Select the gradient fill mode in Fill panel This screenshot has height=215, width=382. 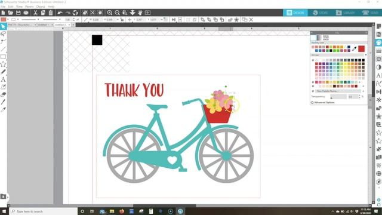(319, 38)
